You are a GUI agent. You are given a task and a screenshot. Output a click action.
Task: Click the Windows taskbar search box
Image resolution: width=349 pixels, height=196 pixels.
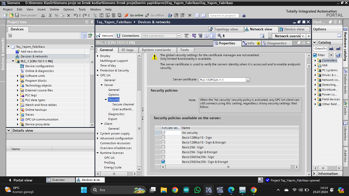[x=118, y=190]
